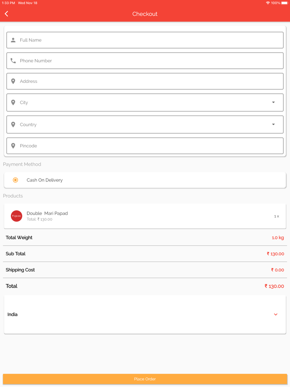
Task: Click the location pin beside Country
Action: pyautogui.click(x=13, y=124)
